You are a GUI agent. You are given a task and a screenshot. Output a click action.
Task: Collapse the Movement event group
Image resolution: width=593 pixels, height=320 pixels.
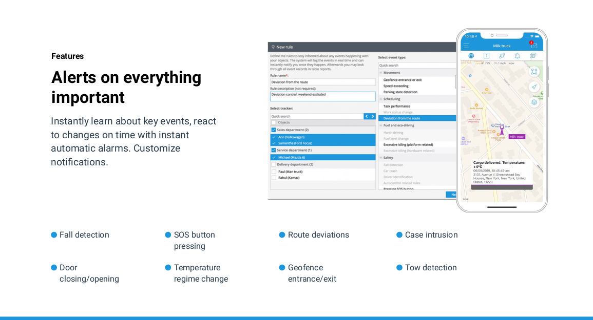tap(380, 73)
